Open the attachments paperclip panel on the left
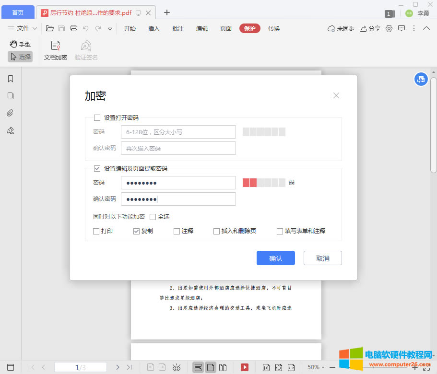The width and height of the screenshot is (437, 374). (11, 113)
